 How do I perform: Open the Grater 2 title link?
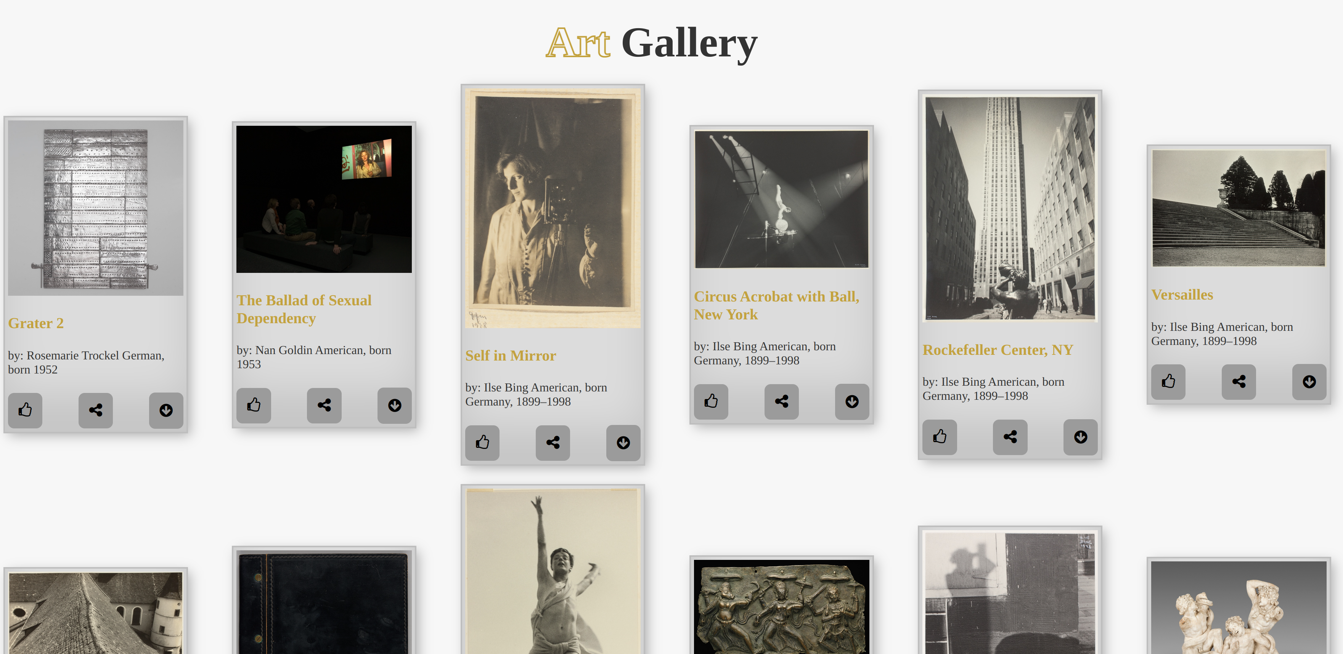(x=35, y=323)
